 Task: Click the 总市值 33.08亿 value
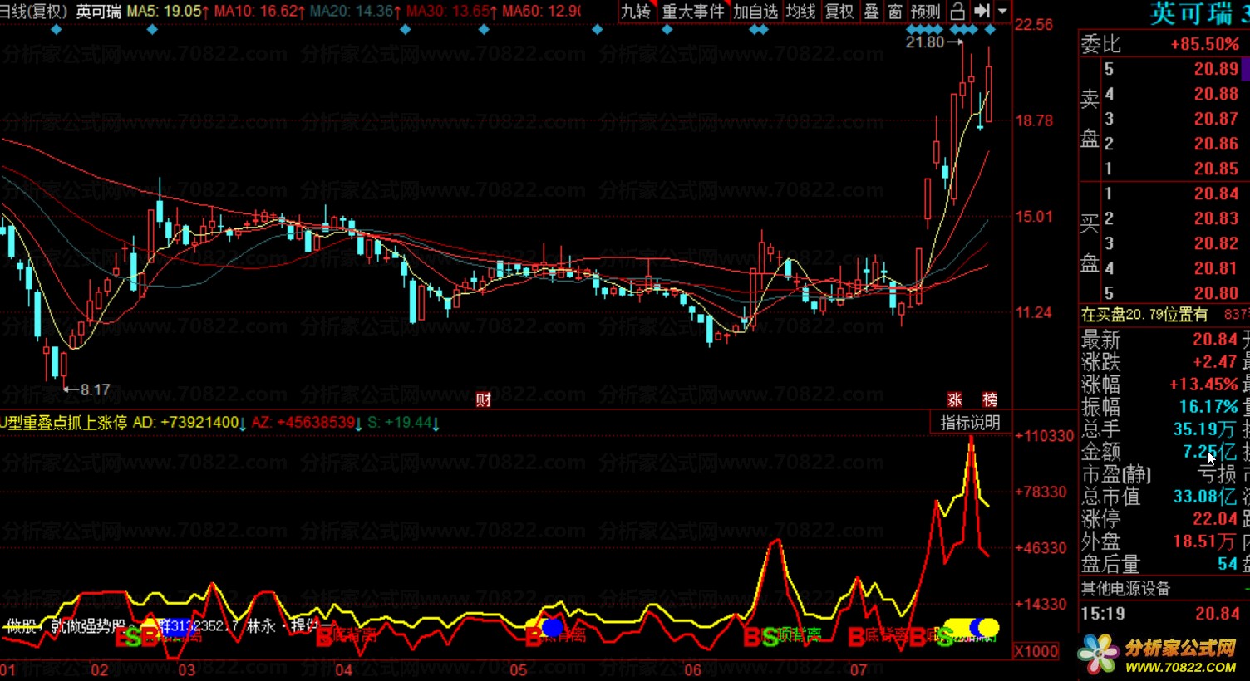click(x=1204, y=497)
